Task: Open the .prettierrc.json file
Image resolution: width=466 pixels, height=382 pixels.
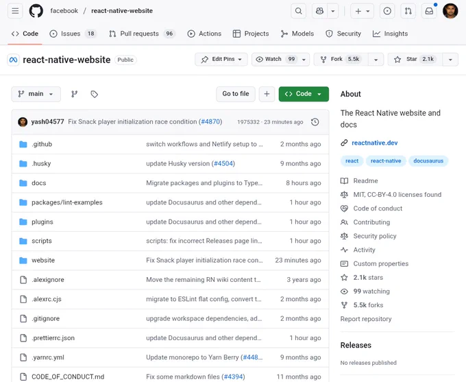Action: coord(53,338)
